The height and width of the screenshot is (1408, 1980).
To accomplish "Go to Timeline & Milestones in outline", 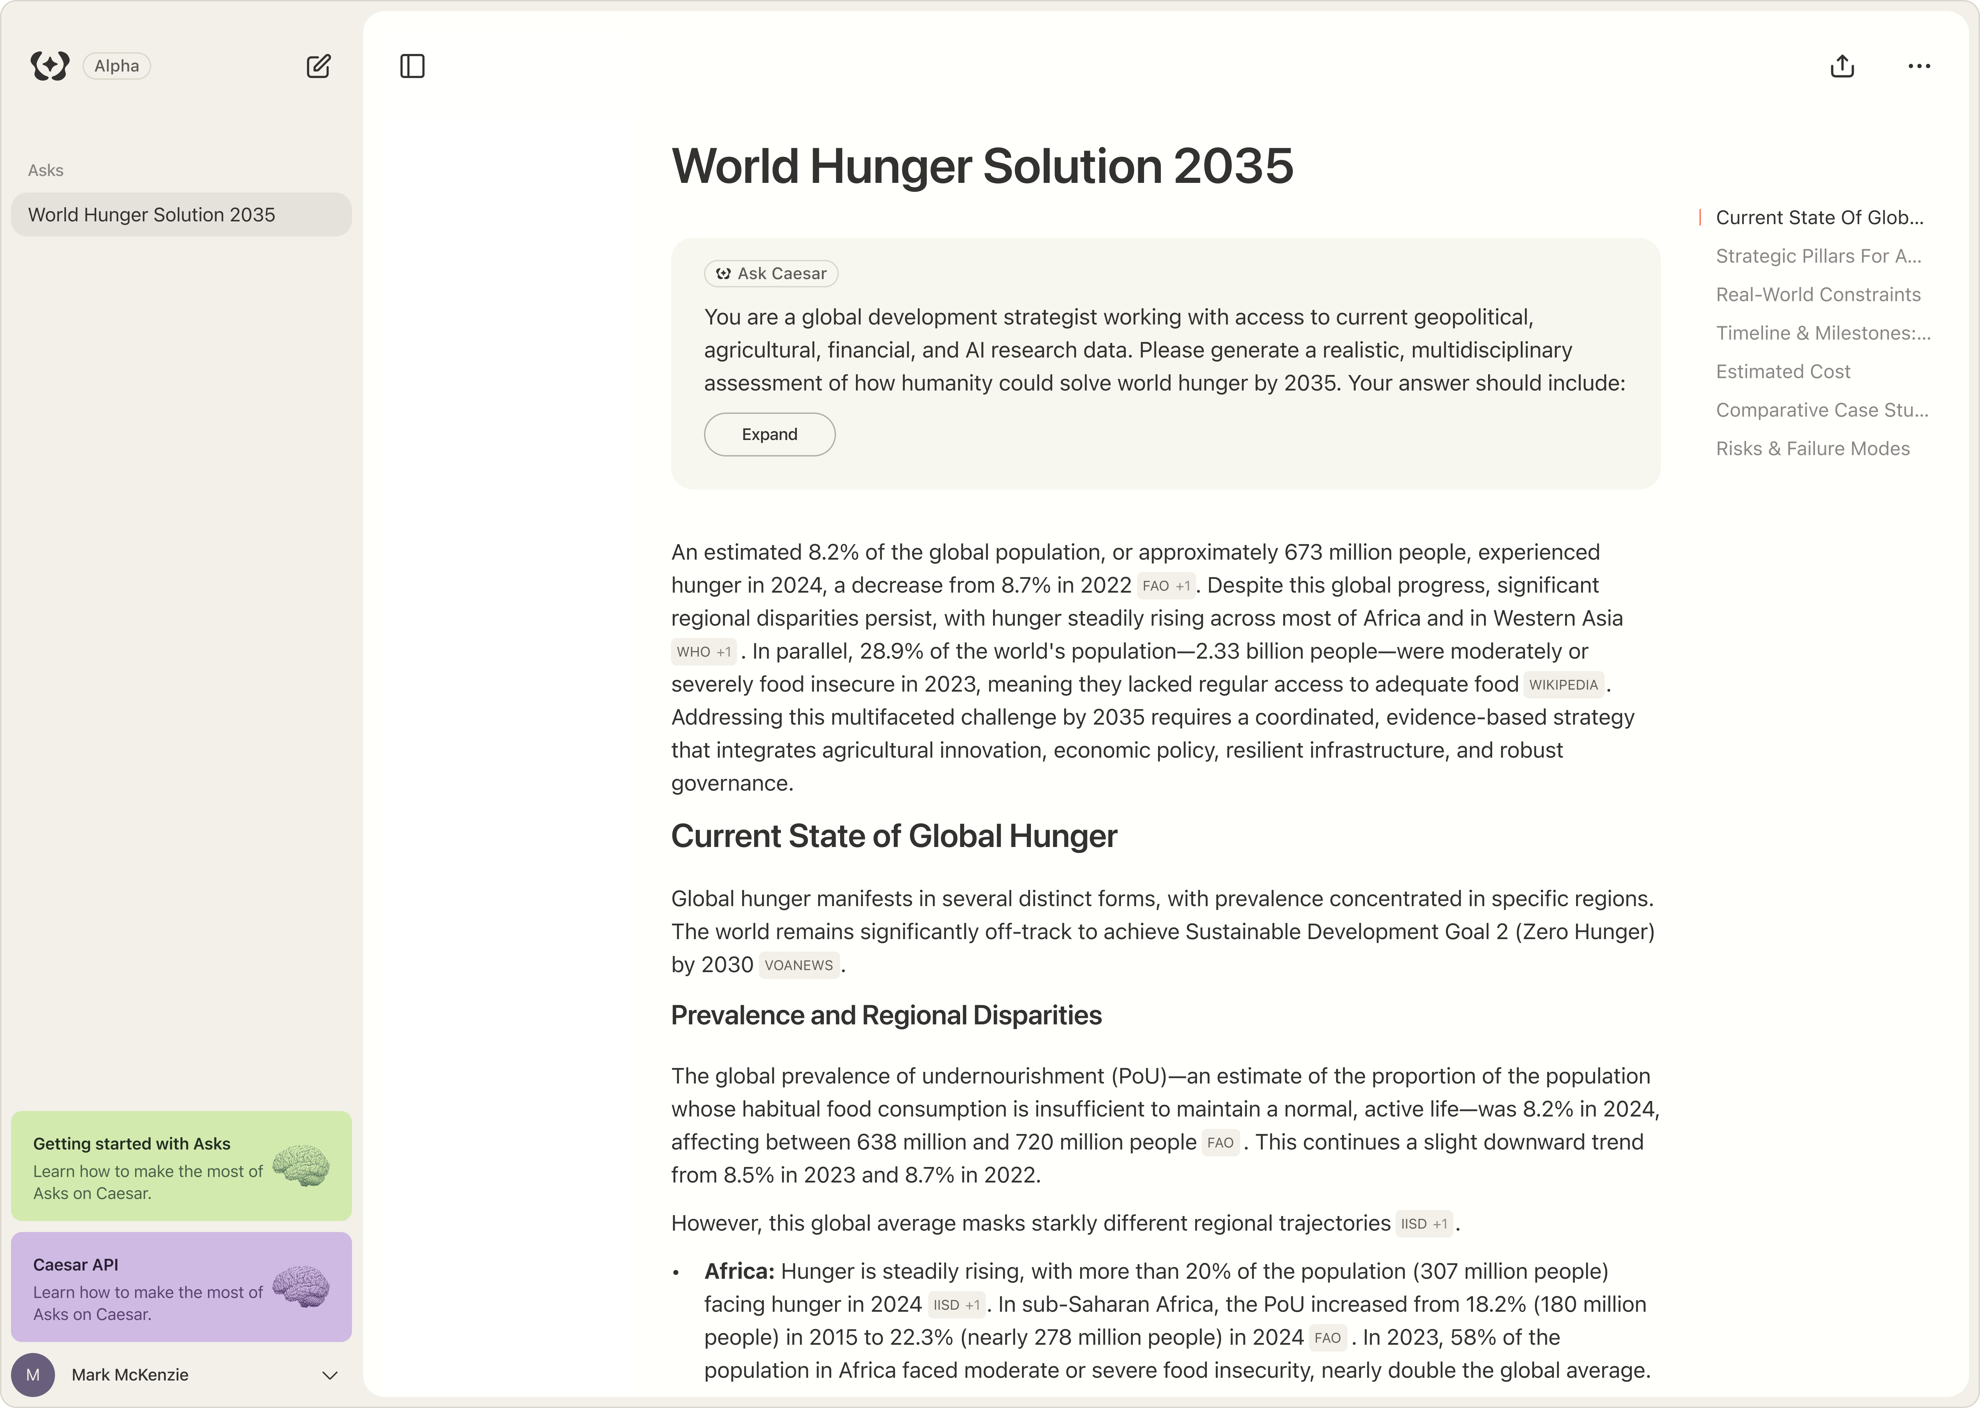I will (x=1823, y=333).
